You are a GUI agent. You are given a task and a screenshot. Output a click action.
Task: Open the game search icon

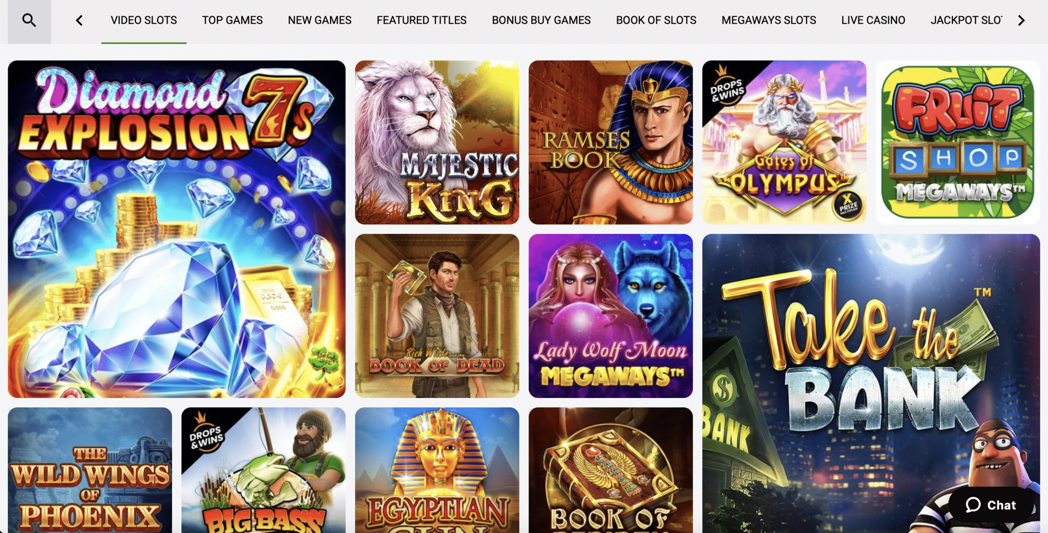pyautogui.click(x=29, y=20)
